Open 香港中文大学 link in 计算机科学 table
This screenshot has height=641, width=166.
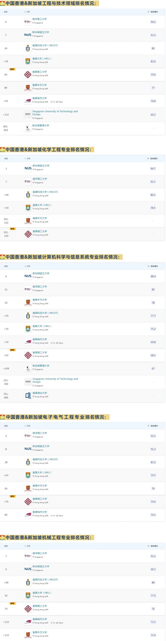point(40,300)
